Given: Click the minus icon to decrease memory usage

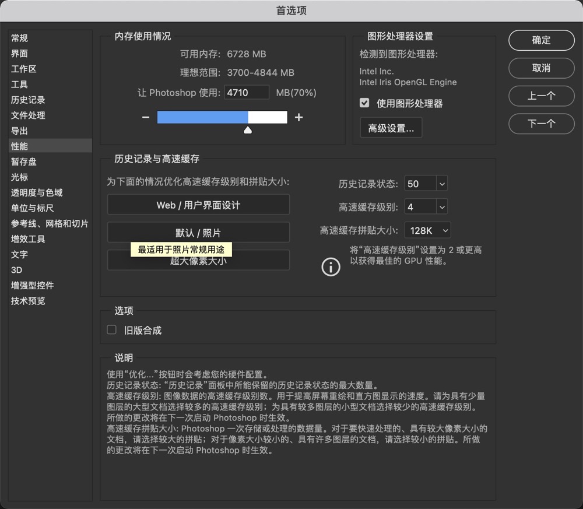Looking at the screenshot, I should 145,117.
